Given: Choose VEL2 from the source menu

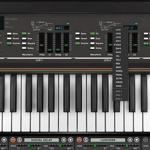Looking at the screenshot, I should click(x=121, y=60).
